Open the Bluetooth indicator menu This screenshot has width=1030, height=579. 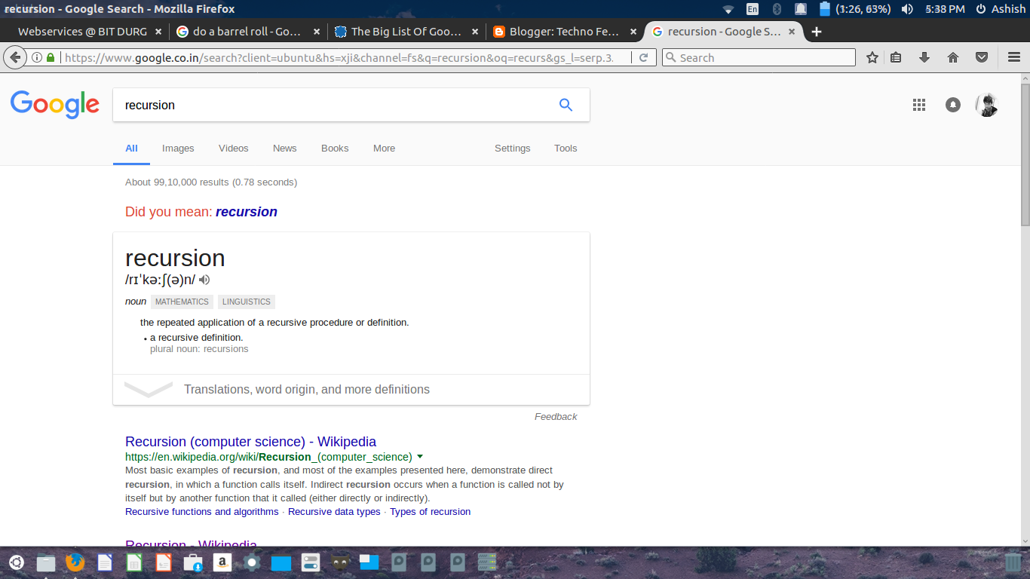pos(777,9)
